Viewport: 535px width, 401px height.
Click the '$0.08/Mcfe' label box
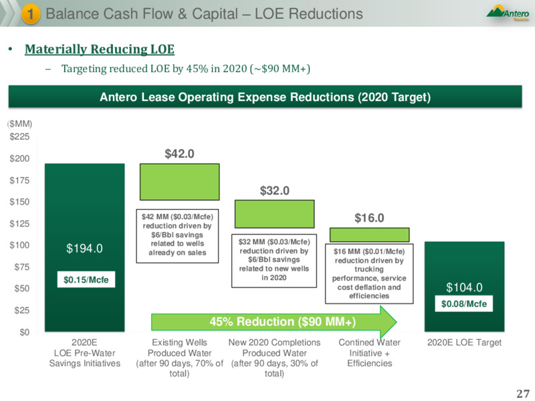click(x=464, y=303)
